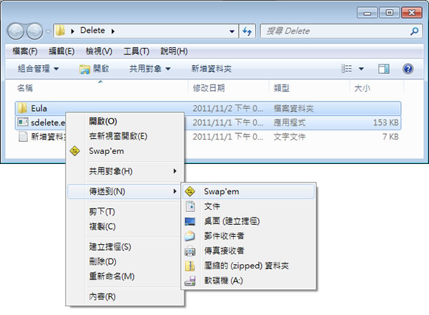Sort by 類型 column header

click(282, 88)
